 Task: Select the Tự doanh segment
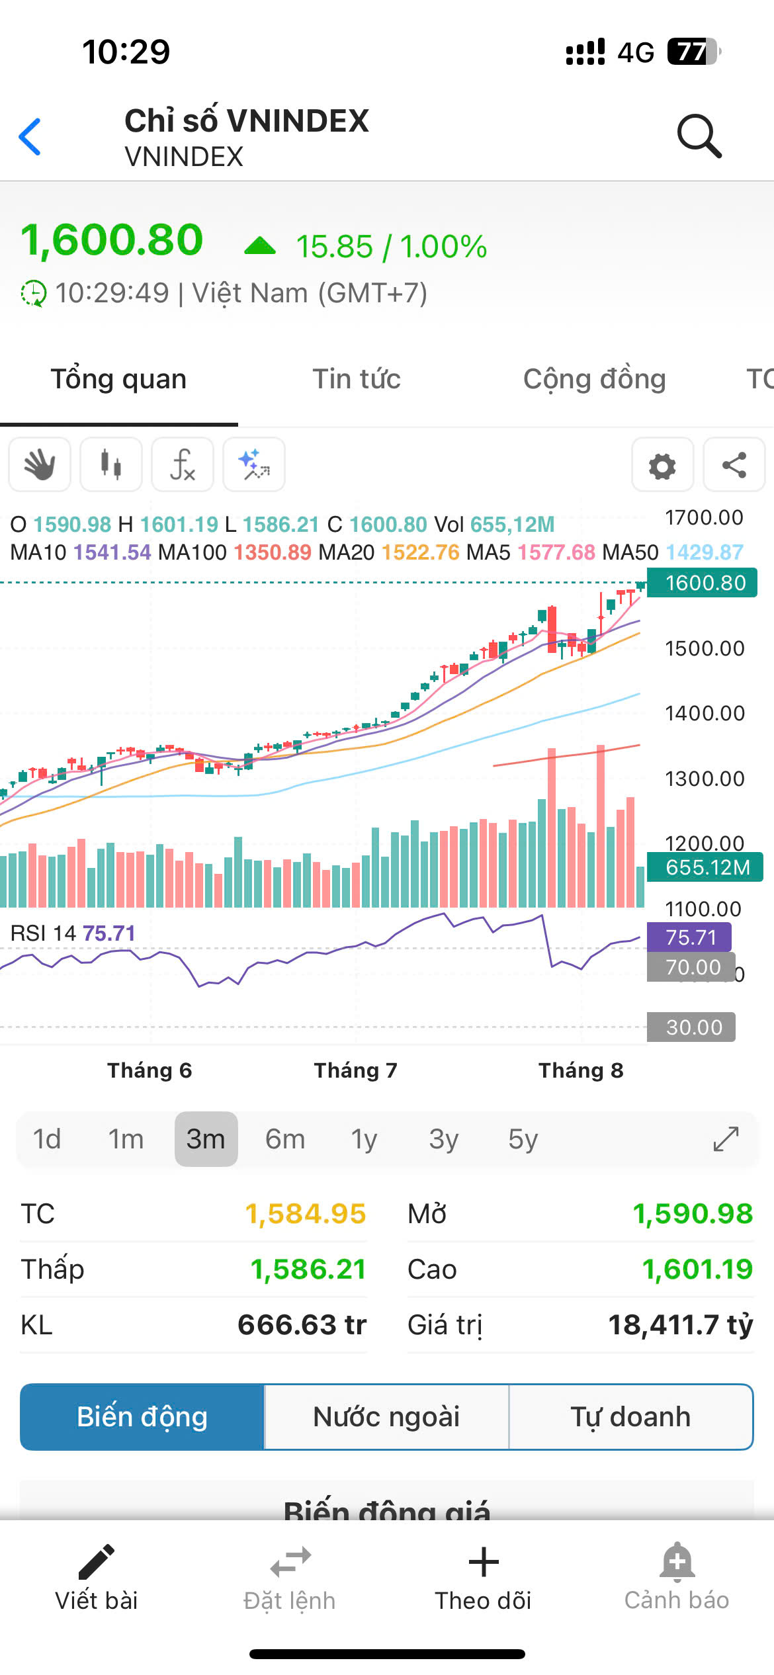click(630, 1417)
